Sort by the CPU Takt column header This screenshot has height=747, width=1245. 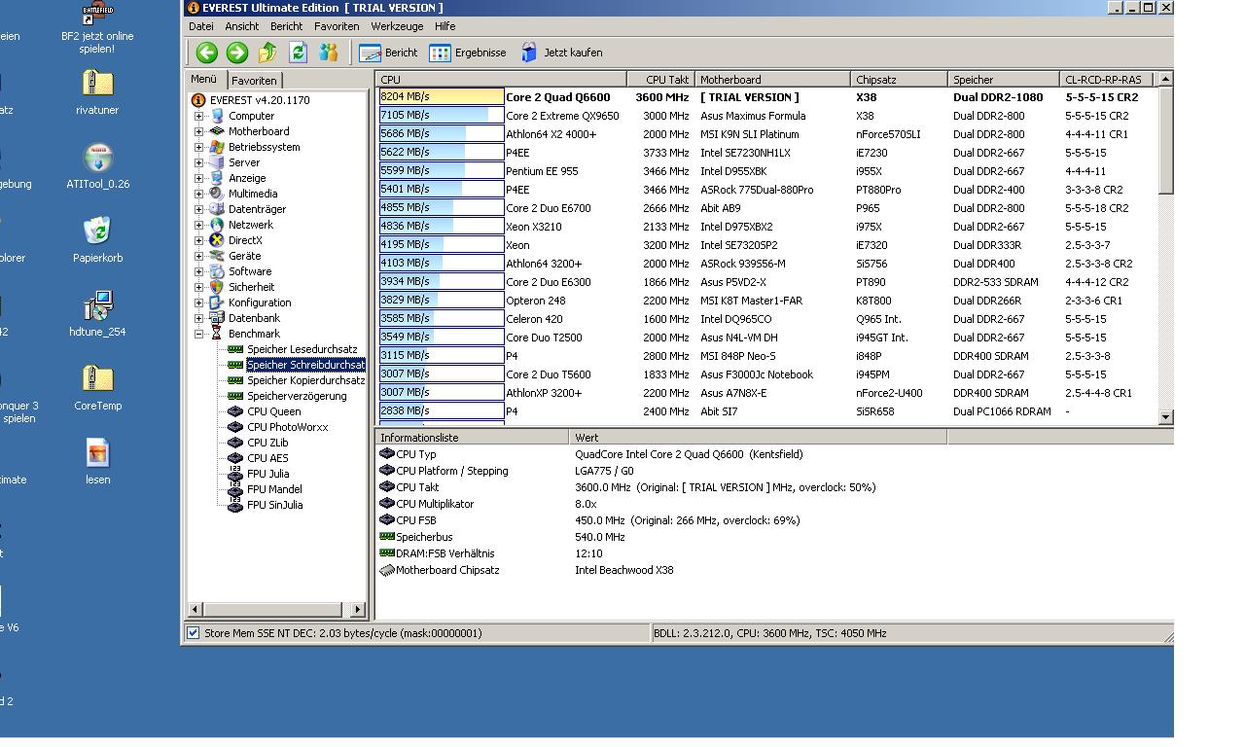click(660, 80)
